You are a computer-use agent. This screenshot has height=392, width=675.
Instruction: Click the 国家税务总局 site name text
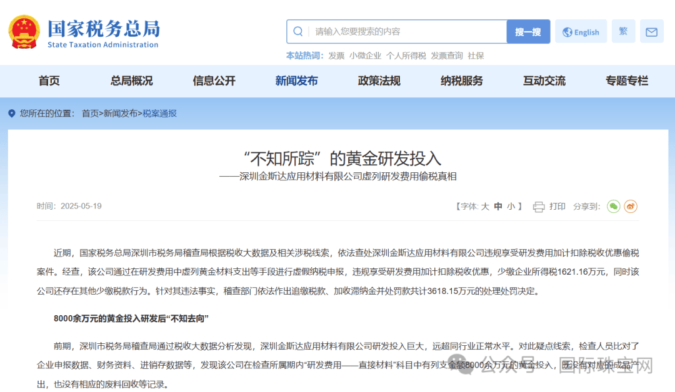104,29
